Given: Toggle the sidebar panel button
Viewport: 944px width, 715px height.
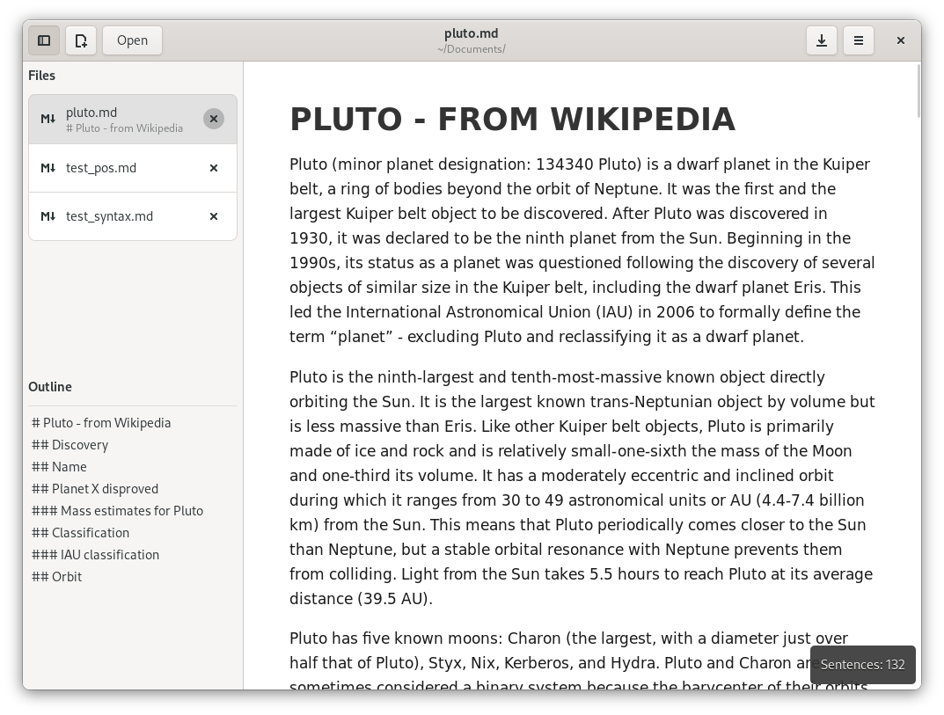Looking at the screenshot, I should pos(44,40).
